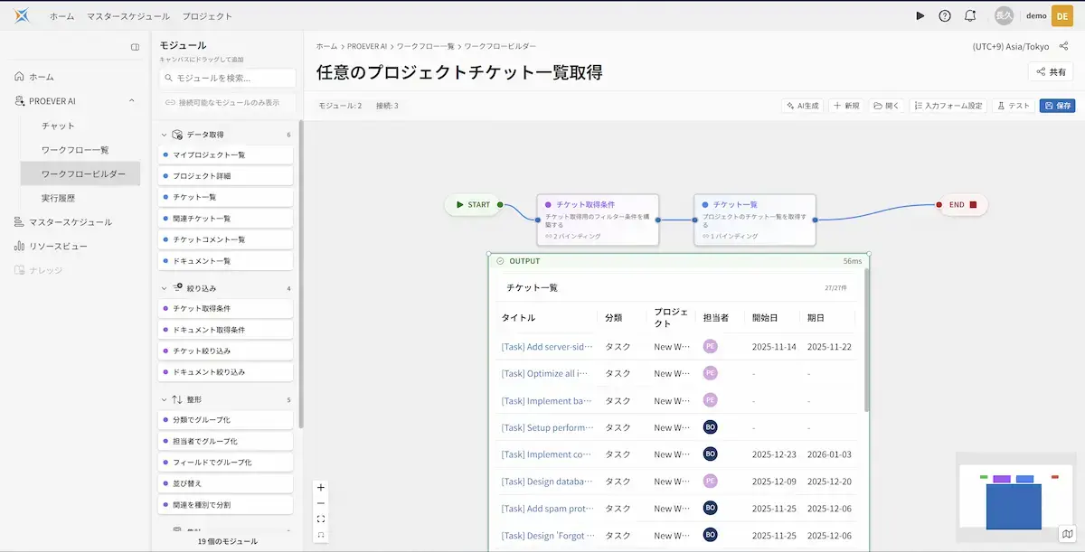Select the マイプロジェクト一覧 module
The width and height of the screenshot is (1085, 552).
pos(226,154)
